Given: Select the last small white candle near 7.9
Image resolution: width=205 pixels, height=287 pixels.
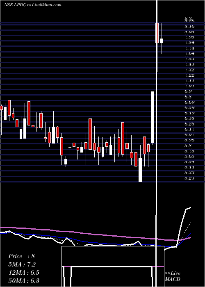Looking at the screenshot, I should (162, 41).
